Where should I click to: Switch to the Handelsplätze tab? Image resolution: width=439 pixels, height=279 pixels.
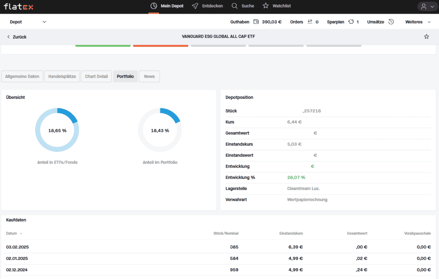(62, 76)
